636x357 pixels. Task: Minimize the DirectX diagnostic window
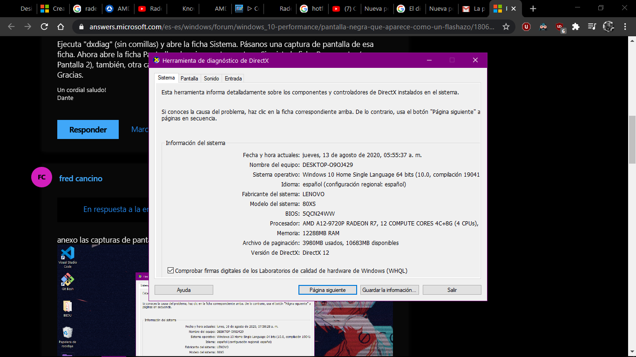430,60
